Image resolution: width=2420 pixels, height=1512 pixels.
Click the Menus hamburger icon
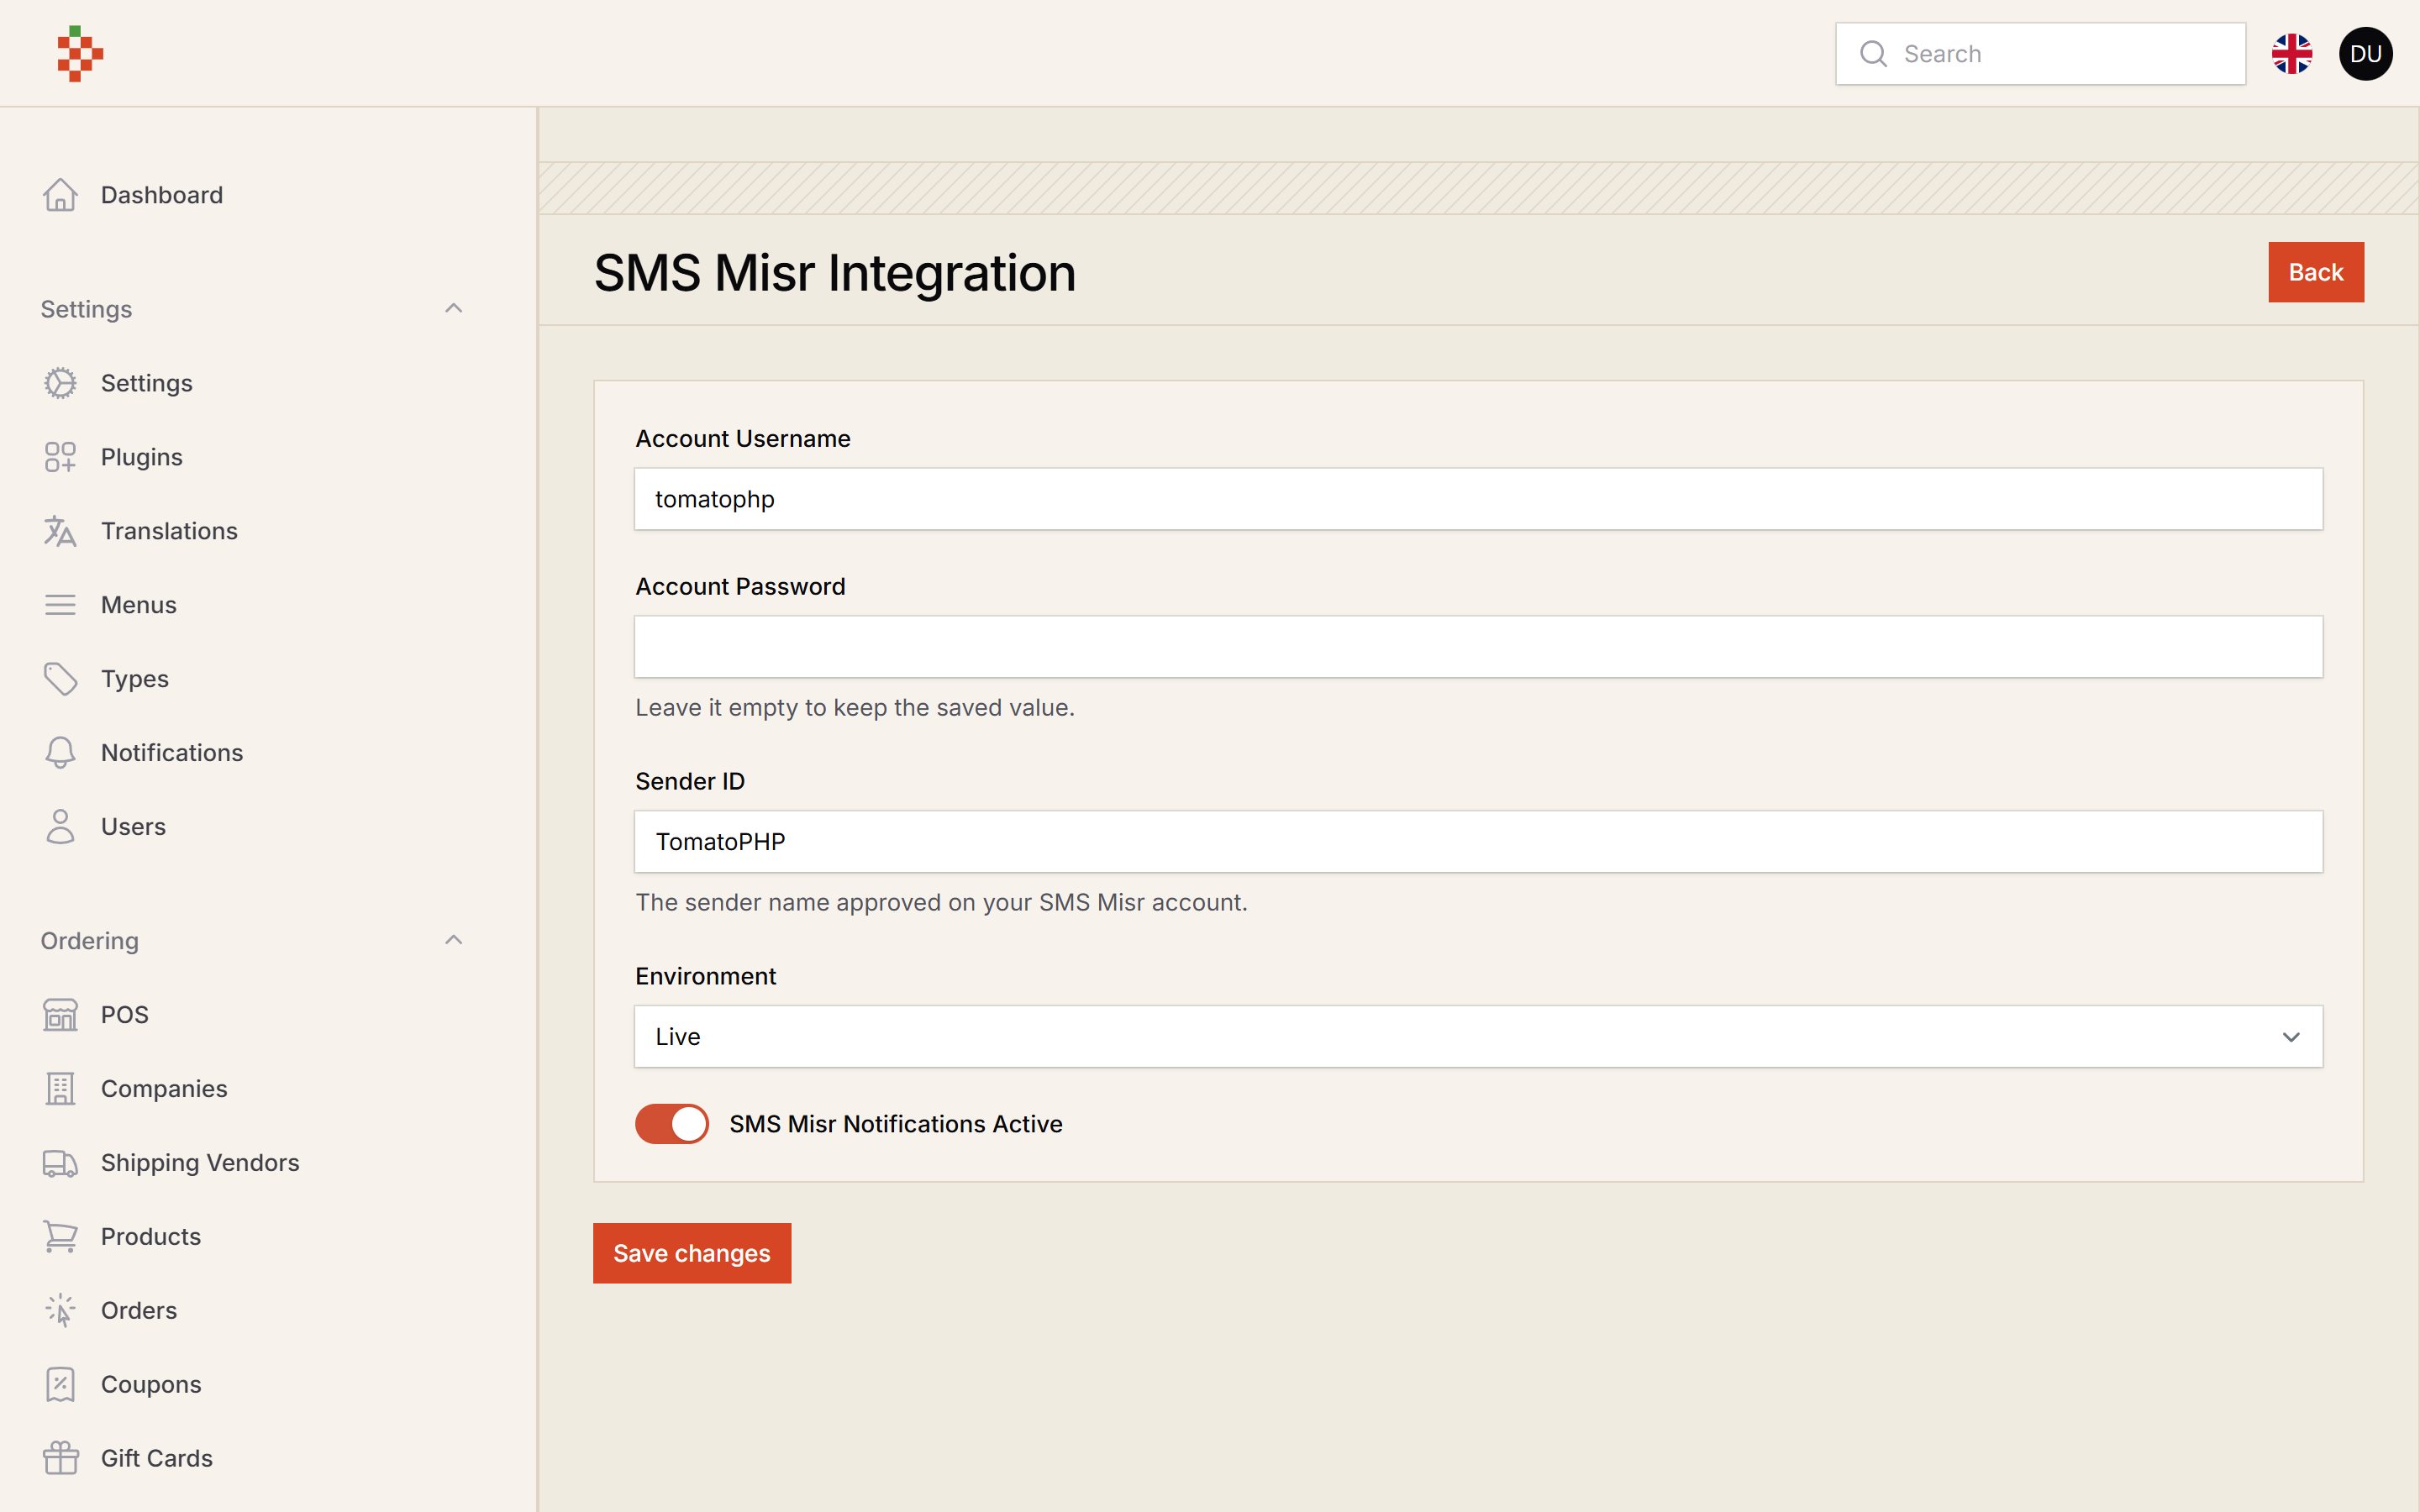click(60, 605)
